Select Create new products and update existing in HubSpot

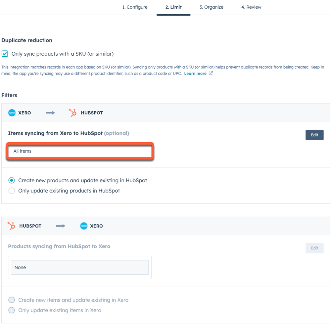coord(12,180)
